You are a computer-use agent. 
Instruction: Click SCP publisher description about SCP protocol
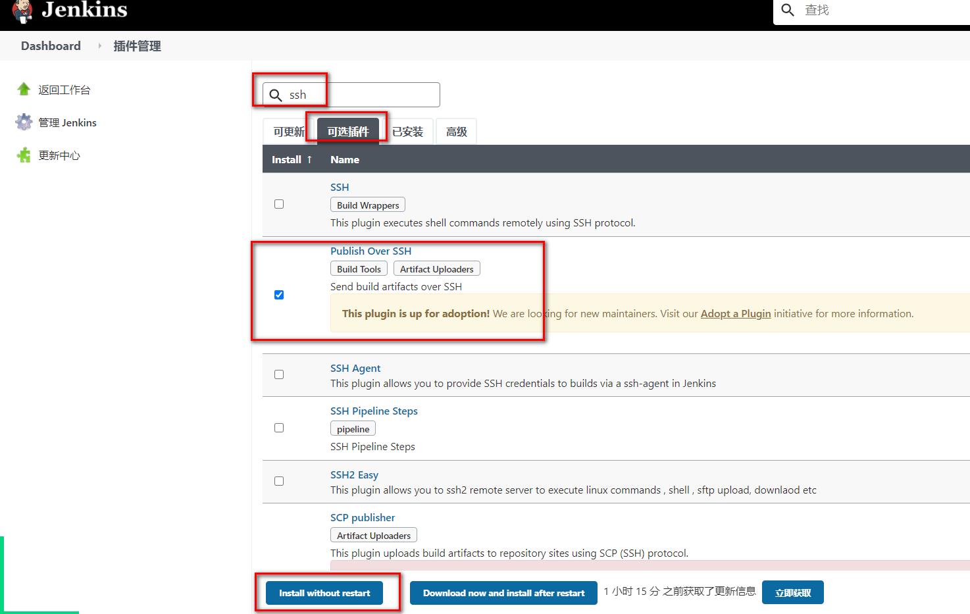[509, 553]
